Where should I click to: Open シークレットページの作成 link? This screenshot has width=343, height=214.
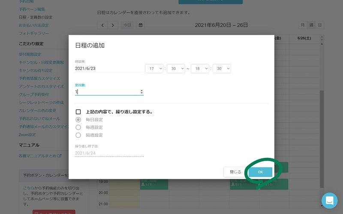tap(41, 102)
